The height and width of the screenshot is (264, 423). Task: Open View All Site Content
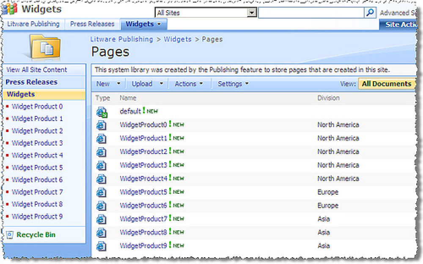click(36, 70)
